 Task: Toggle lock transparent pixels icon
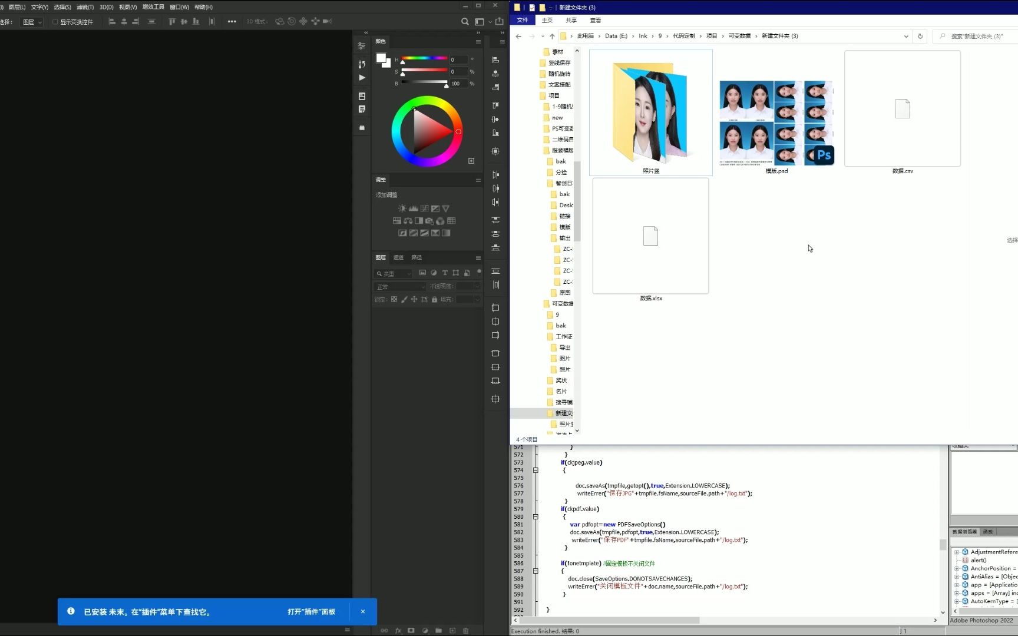(394, 299)
